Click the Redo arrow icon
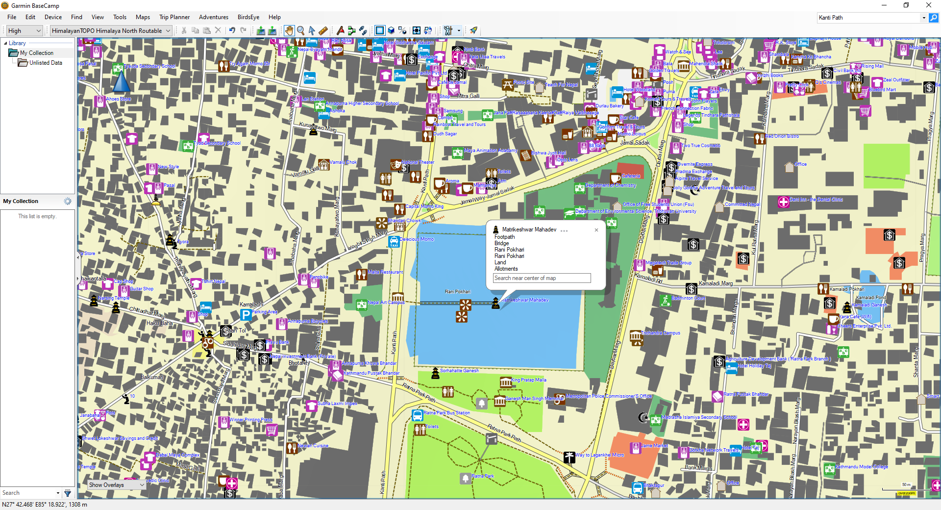 coord(244,30)
